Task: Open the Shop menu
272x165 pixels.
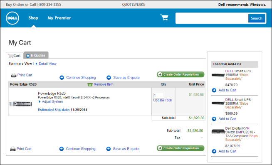Action: click(x=33, y=18)
